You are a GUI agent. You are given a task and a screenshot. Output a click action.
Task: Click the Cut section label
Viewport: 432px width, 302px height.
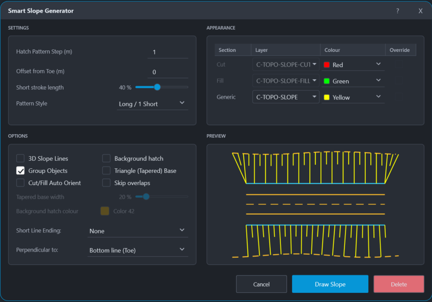pos(221,65)
